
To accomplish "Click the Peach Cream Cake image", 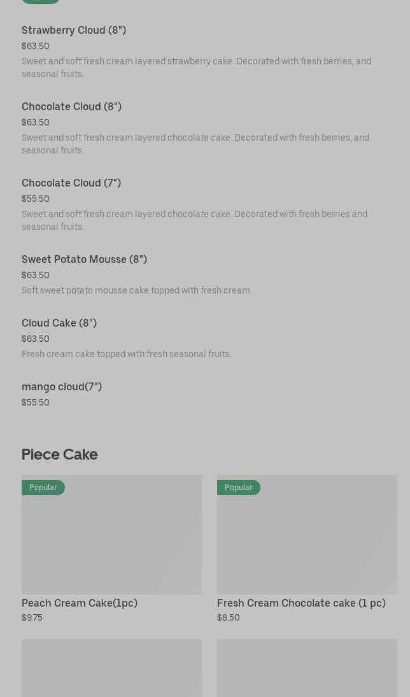I will pyautogui.click(x=111, y=535).
